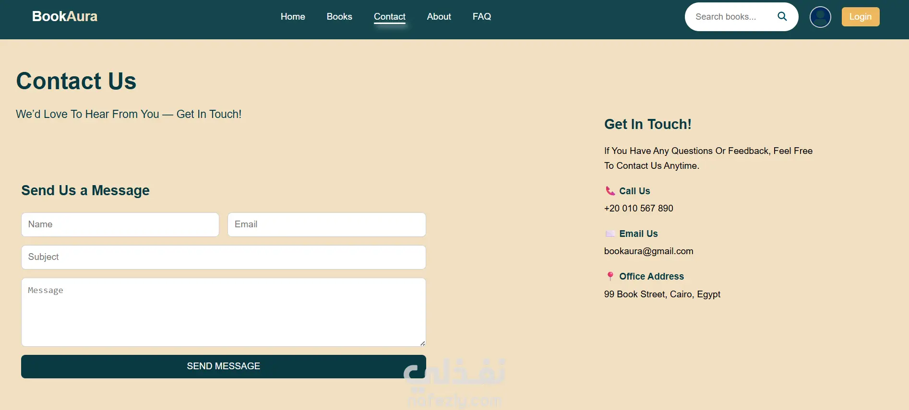Viewport: 909px width, 410px height.
Task: Click the SEND MESSAGE button
Action: tap(224, 366)
